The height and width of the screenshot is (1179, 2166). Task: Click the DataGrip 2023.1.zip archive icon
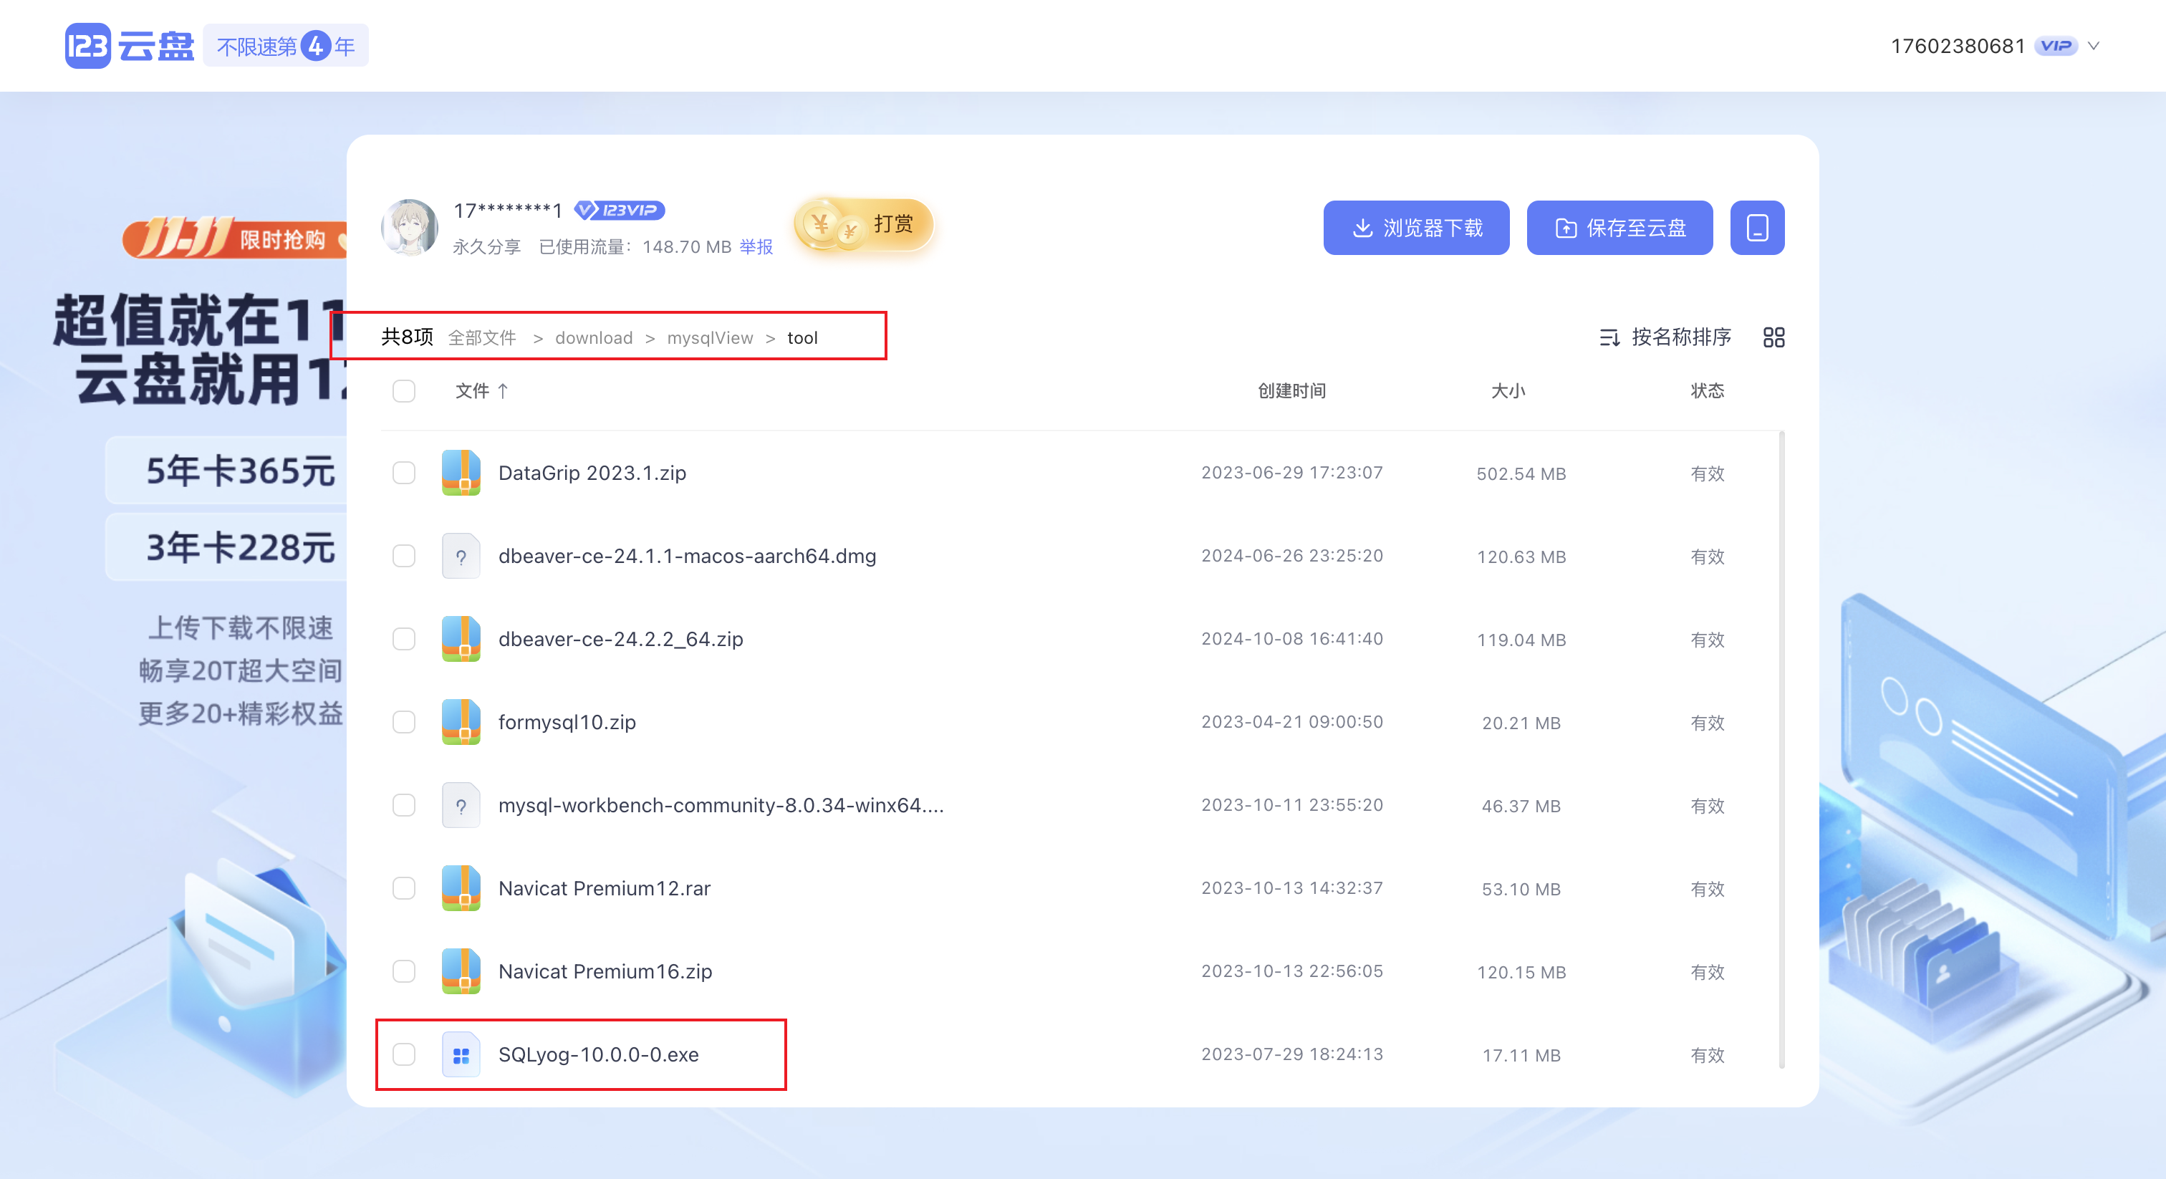coord(461,473)
